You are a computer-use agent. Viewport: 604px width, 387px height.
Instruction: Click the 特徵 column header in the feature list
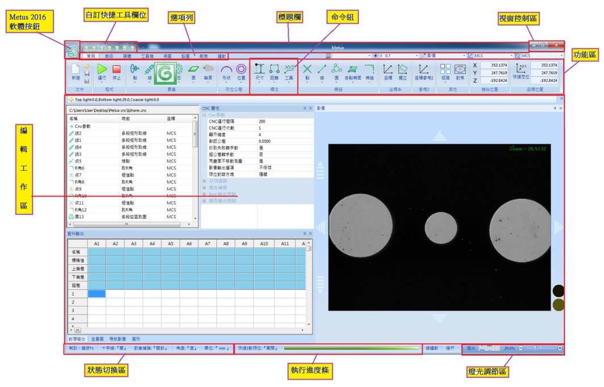[x=142, y=119]
